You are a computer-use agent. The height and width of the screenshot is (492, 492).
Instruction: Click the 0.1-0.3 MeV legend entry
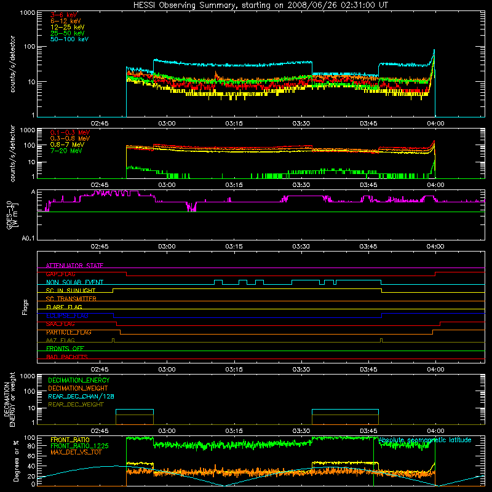tap(70, 132)
